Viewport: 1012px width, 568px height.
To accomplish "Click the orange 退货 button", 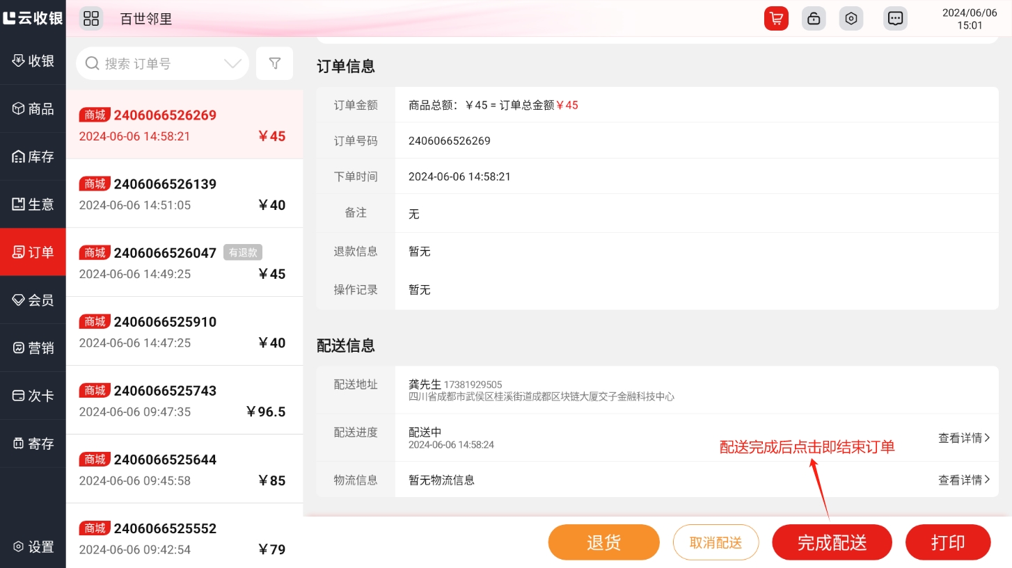I will click(603, 542).
